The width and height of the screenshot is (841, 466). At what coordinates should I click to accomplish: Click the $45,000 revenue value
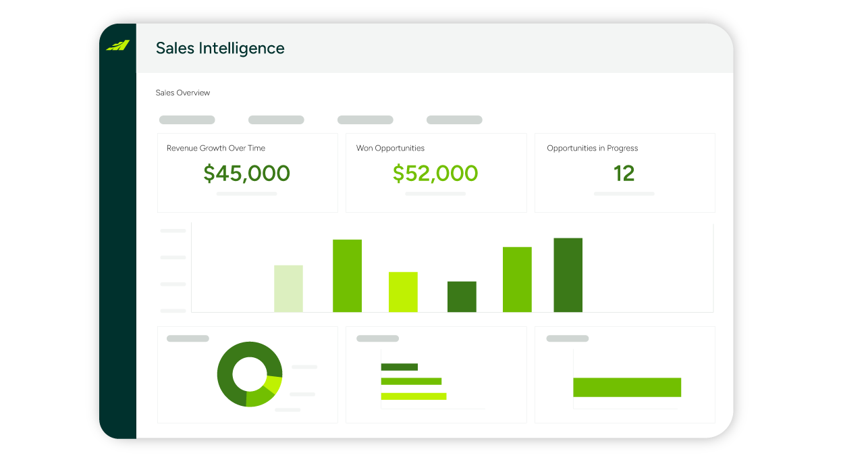tap(246, 174)
